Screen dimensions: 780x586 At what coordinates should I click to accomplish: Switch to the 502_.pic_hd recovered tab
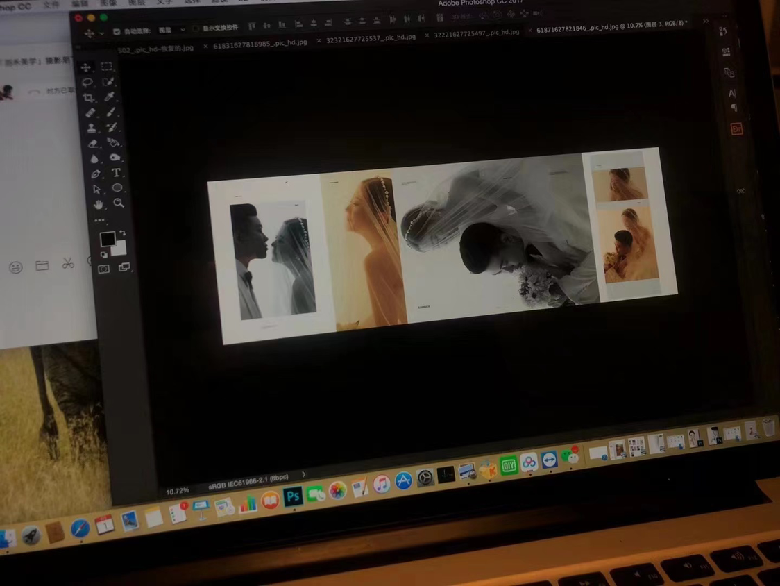(x=155, y=49)
